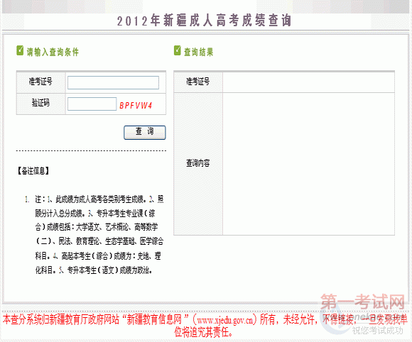Click the 验证码 label cell
The image size is (412, 342).
40,103
